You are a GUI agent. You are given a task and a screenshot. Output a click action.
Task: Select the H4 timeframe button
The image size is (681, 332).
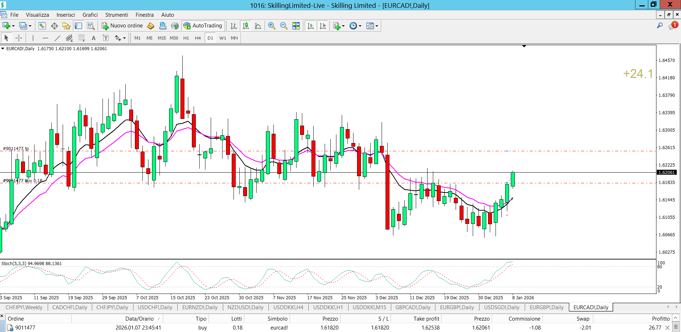point(198,38)
